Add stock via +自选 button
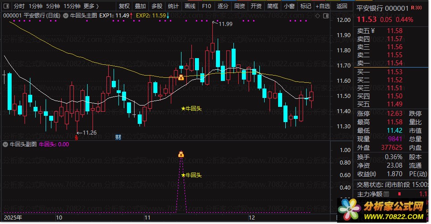Viewport: 431px width, 224px height. click(323, 6)
